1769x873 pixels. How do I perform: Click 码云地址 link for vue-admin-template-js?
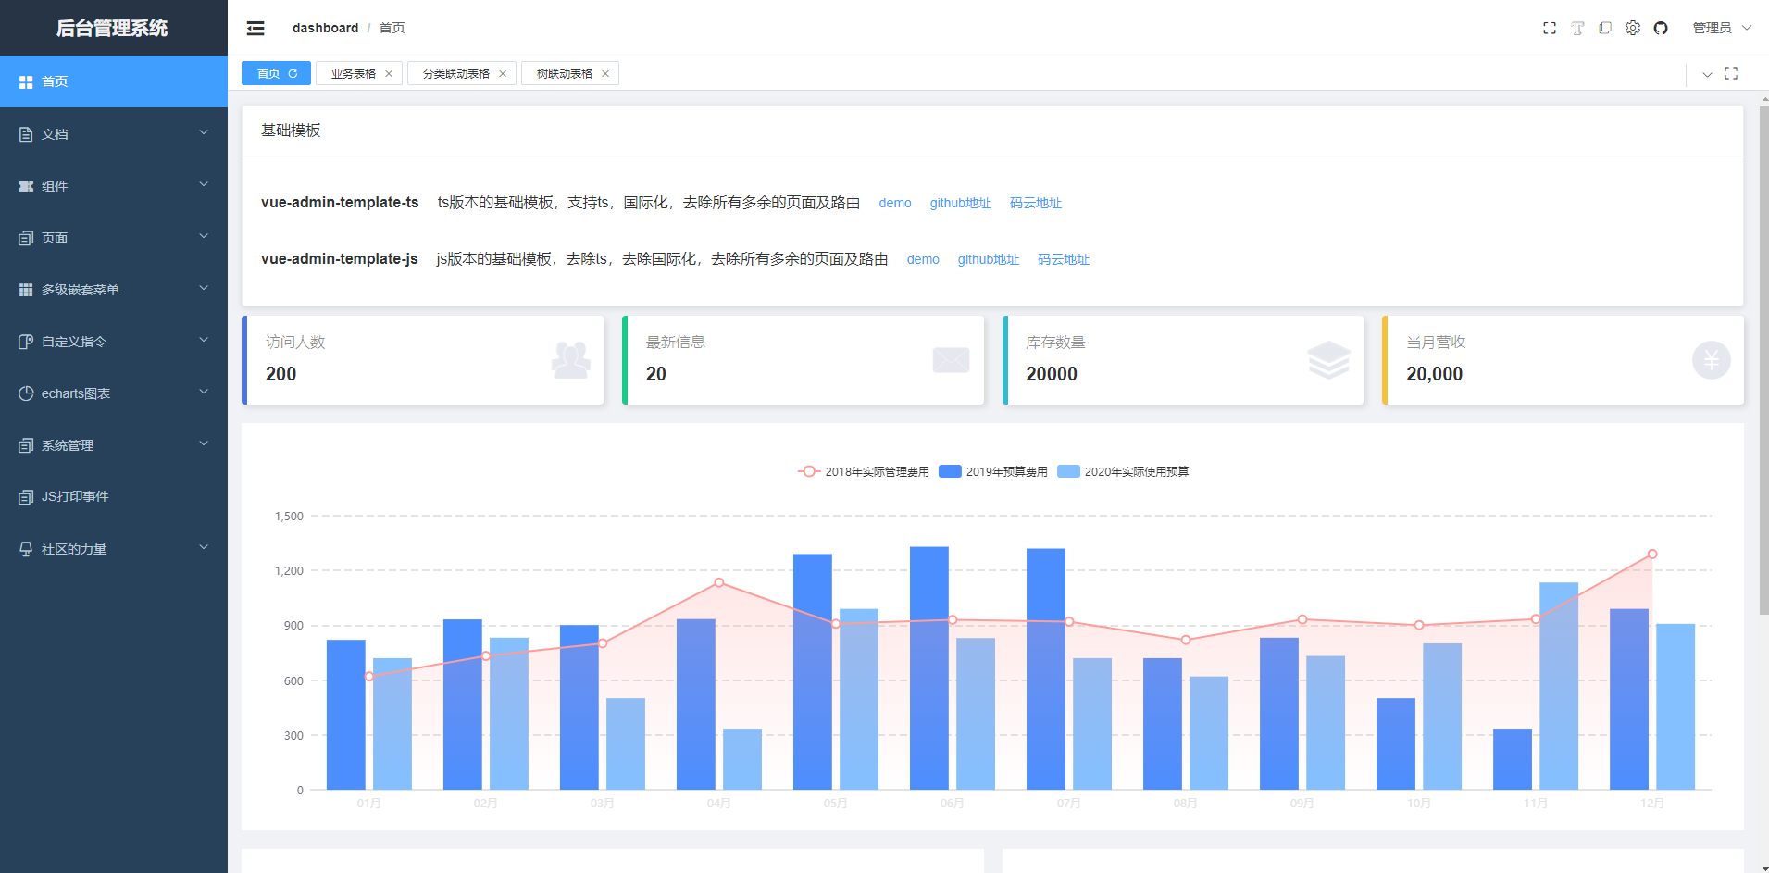pos(1063,259)
